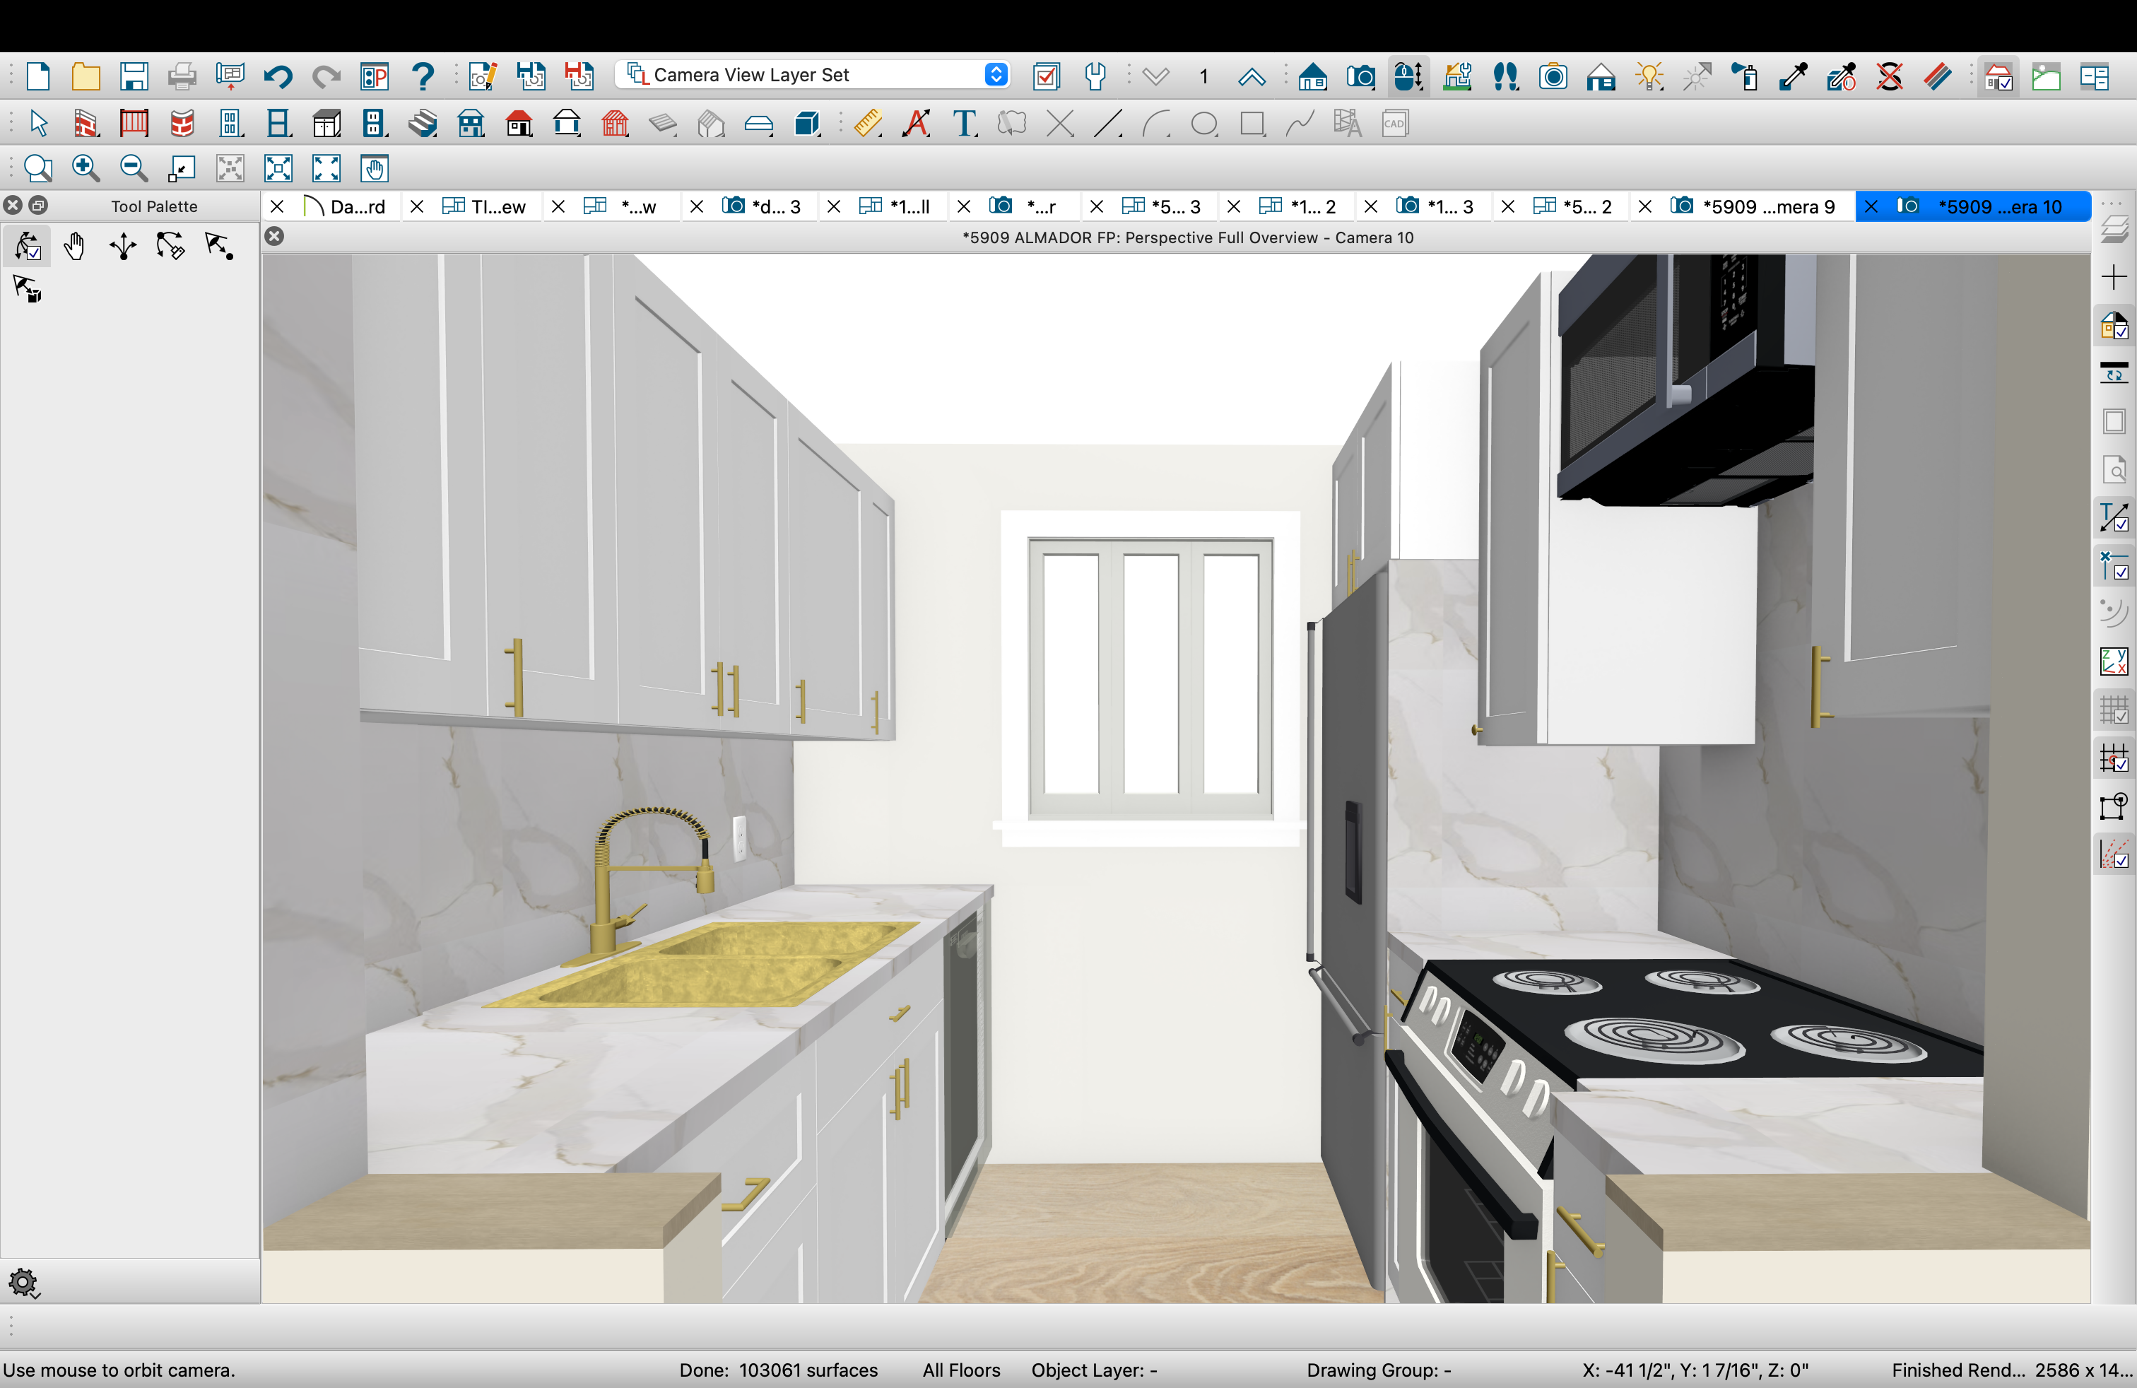Zoom out with the minus magnifier
The image size is (2137, 1388).
pyautogui.click(x=134, y=168)
